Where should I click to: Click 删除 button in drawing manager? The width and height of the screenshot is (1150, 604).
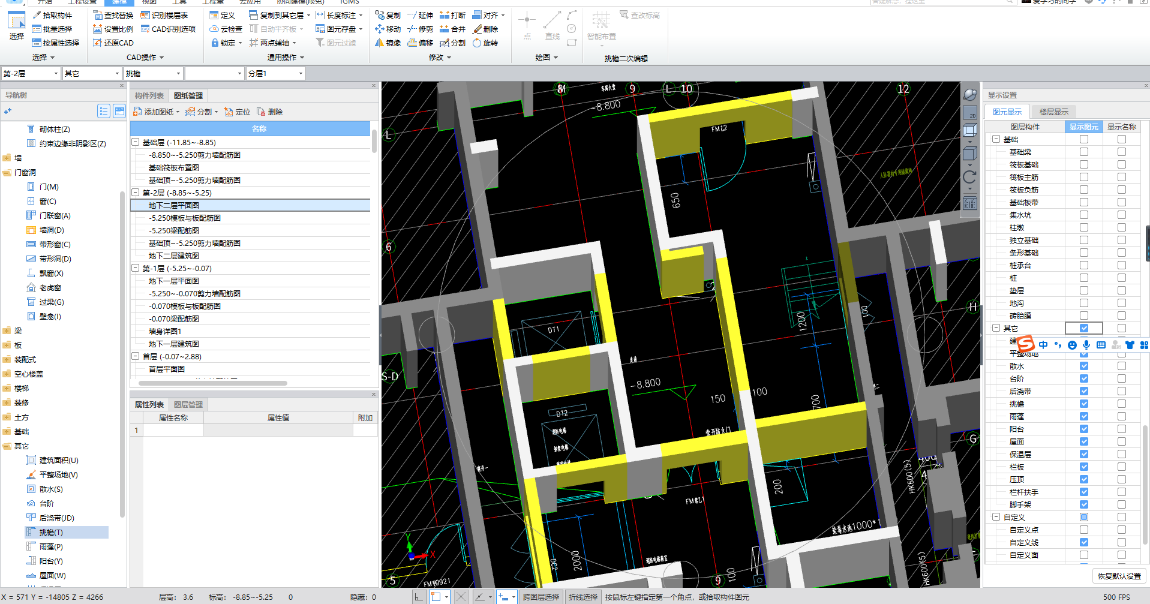pyautogui.click(x=269, y=112)
